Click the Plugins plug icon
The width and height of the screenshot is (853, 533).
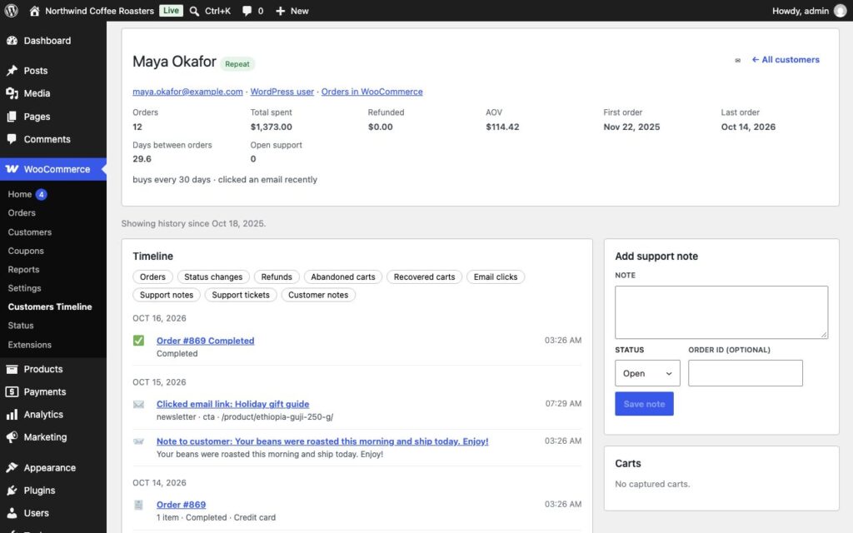pyautogui.click(x=12, y=491)
